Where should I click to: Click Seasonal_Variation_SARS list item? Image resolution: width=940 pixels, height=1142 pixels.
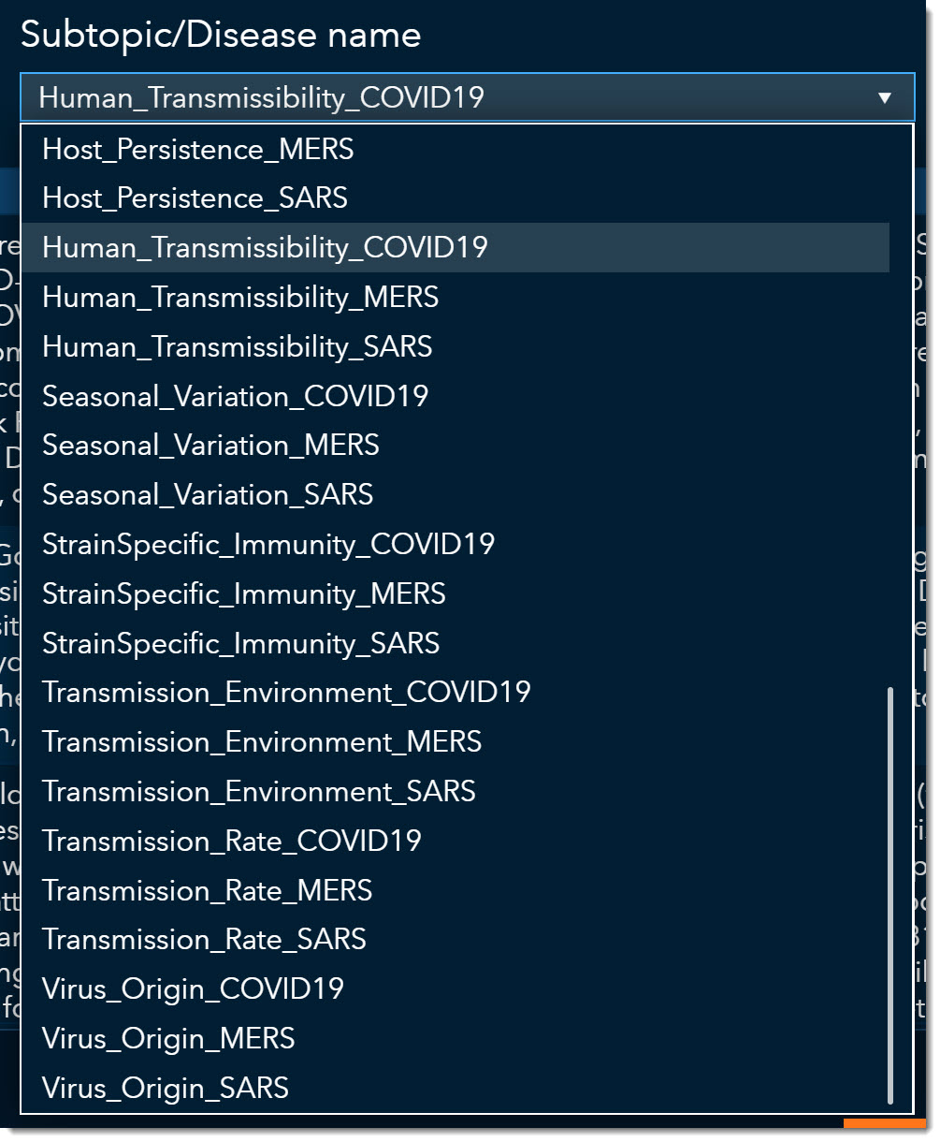[208, 495]
